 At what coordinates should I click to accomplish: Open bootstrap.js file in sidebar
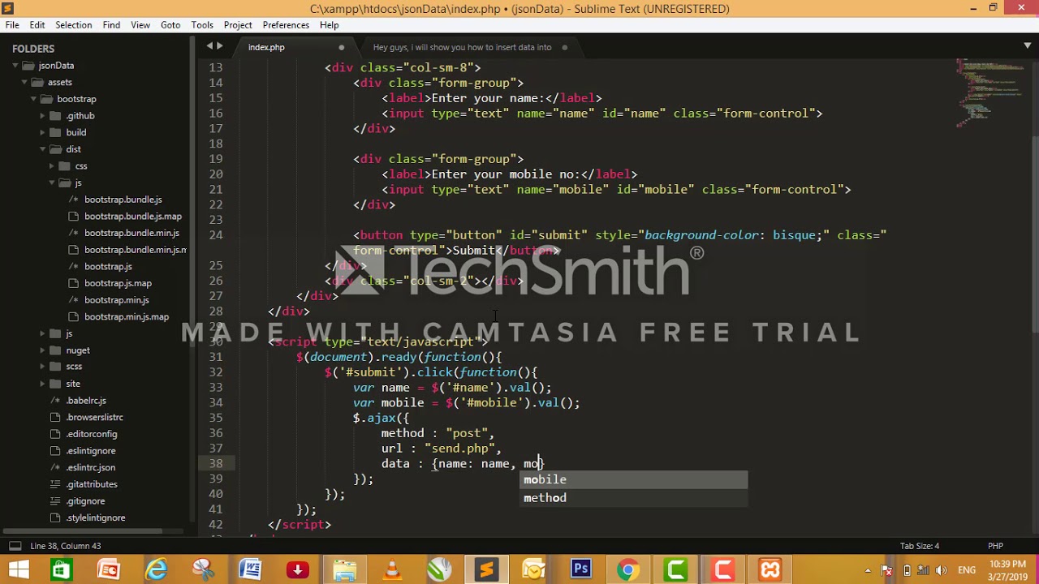(108, 266)
